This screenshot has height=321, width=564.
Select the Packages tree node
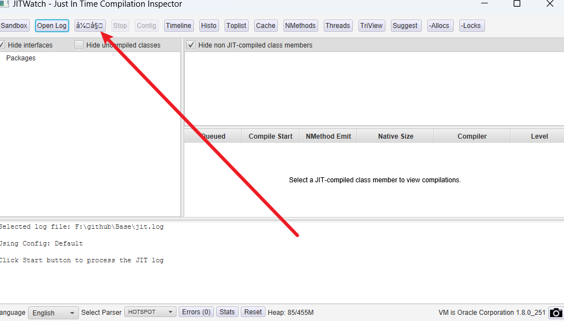click(21, 58)
